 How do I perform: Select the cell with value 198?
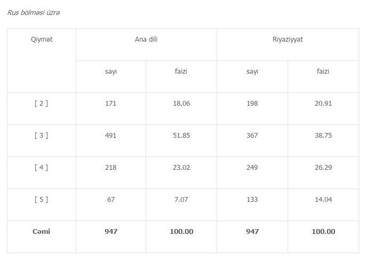click(x=252, y=104)
